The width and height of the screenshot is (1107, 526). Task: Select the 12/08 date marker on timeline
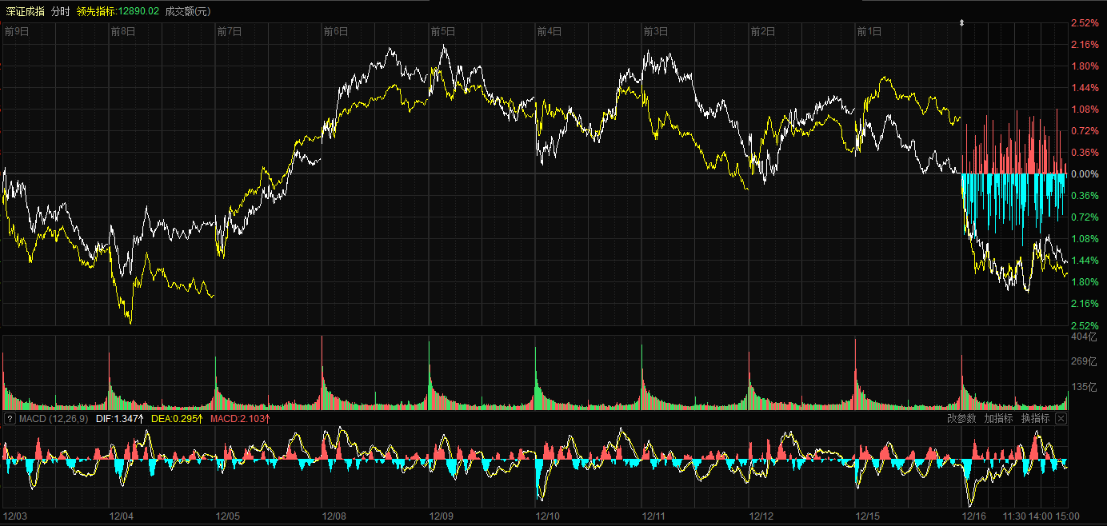pyautogui.click(x=335, y=516)
